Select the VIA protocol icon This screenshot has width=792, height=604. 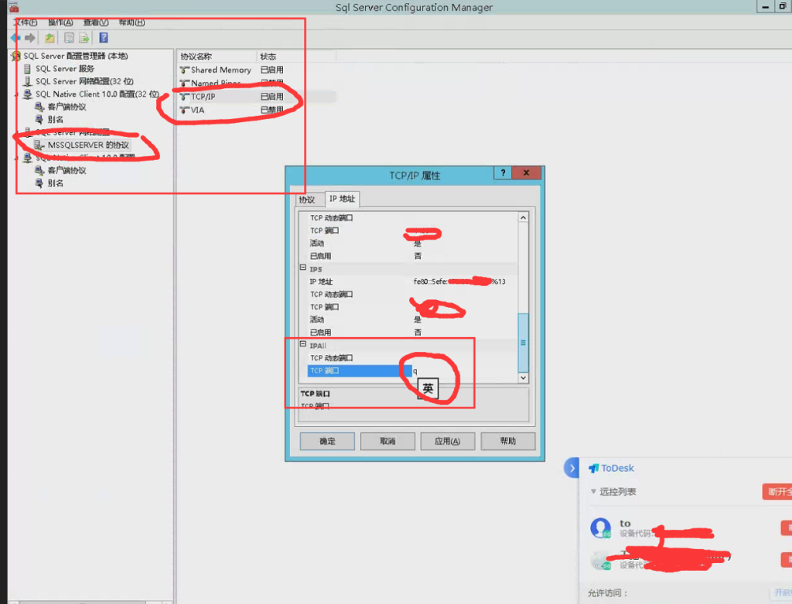pyautogui.click(x=185, y=111)
